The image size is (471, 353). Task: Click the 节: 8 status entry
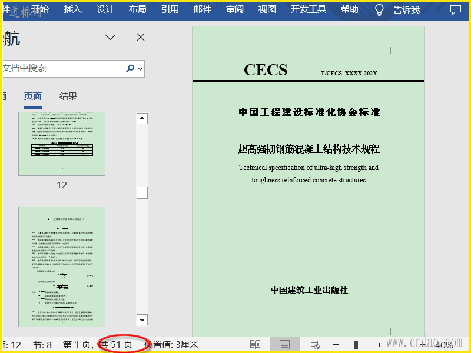click(x=42, y=345)
